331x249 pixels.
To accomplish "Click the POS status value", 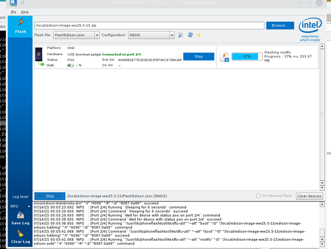I will click(71, 60).
